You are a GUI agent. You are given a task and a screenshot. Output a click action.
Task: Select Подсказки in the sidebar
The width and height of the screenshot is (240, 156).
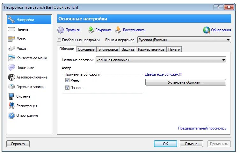[x=29, y=68]
